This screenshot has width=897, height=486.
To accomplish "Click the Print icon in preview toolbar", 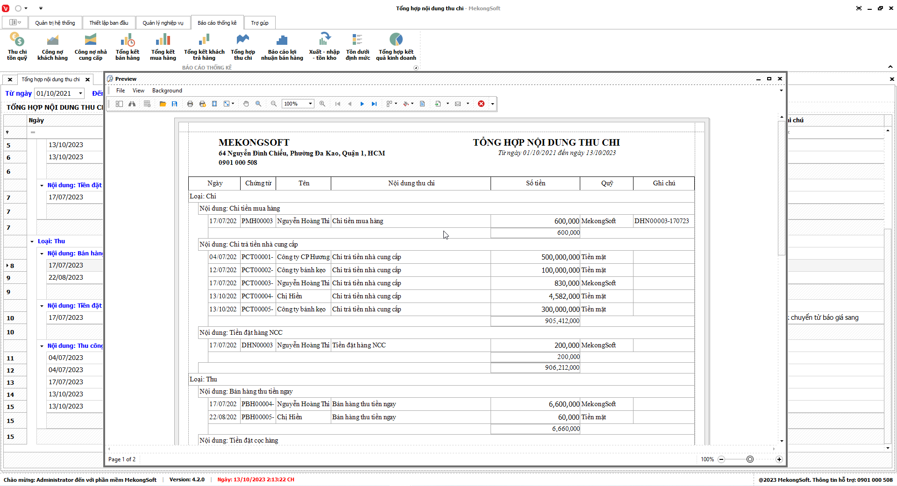I will pos(190,104).
